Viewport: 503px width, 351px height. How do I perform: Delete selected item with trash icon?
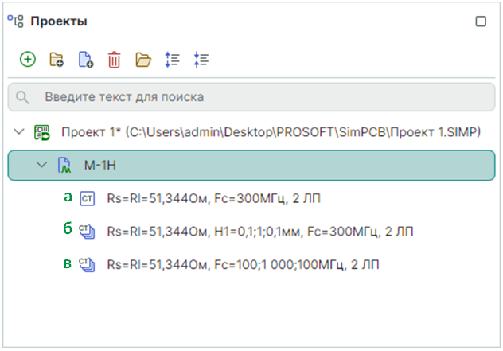pyautogui.click(x=114, y=60)
